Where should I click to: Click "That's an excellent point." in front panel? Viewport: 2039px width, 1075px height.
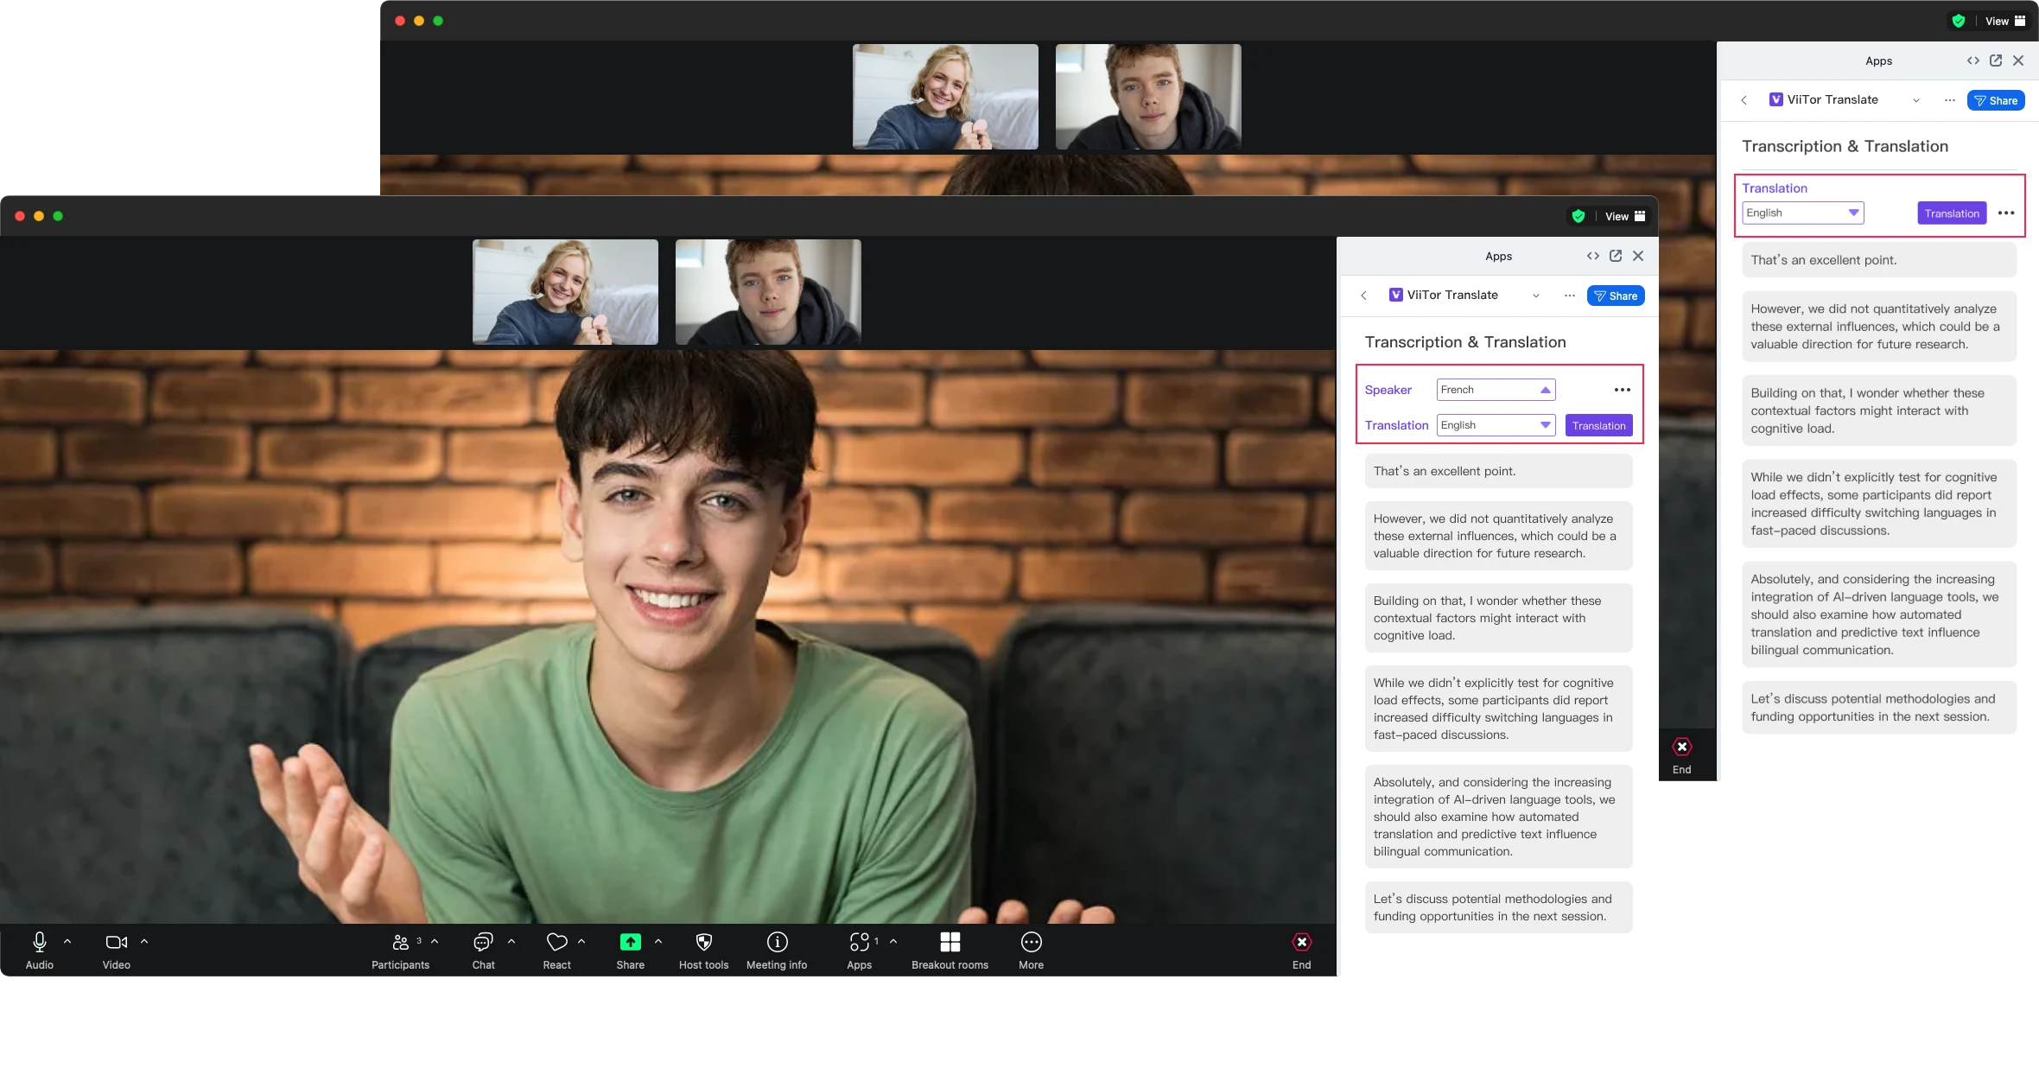[x=1498, y=471]
